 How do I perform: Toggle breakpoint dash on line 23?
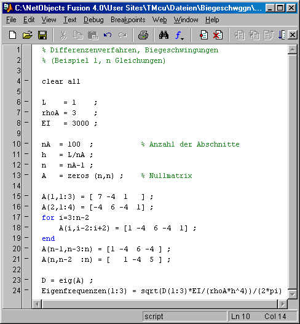[x=26, y=280]
